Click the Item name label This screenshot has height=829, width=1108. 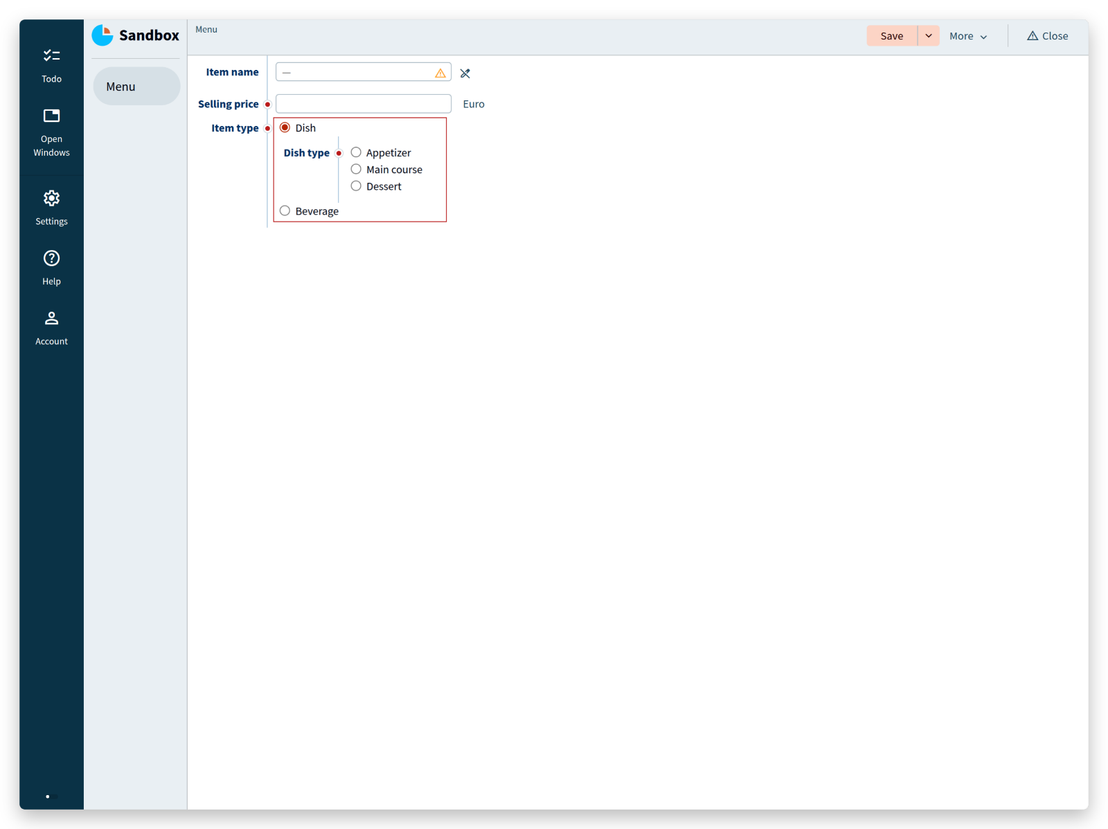232,72
